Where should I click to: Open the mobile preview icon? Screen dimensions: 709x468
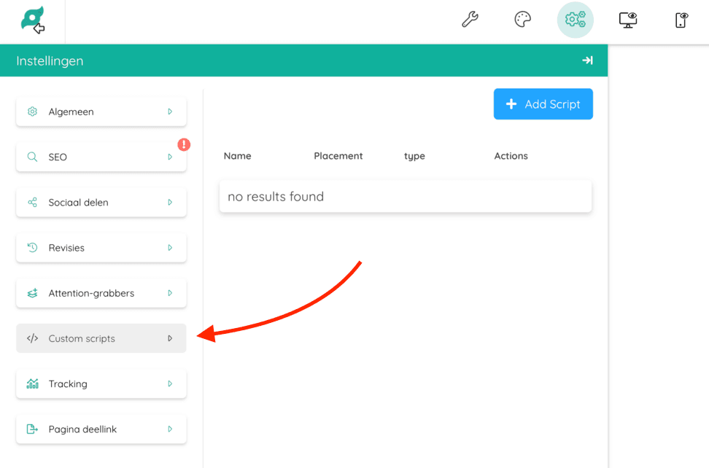pyautogui.click(x=681, y=20)
